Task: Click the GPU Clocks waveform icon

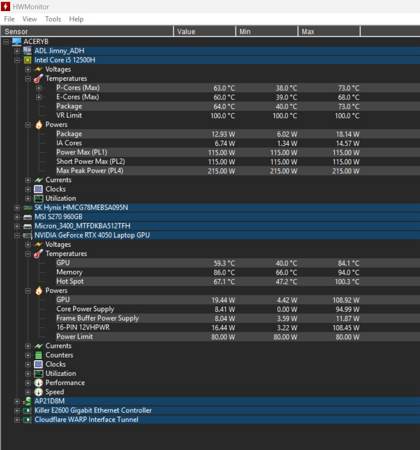Action: pos(38,365)
